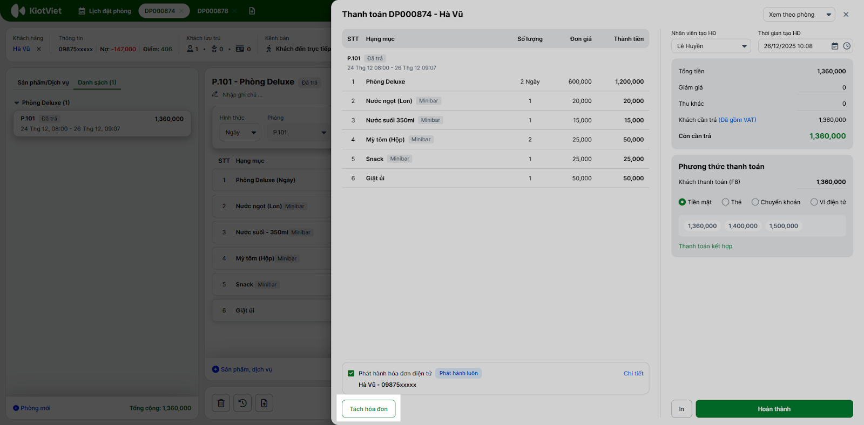Choose Chuyển khoản payment option
Image resolution: width=864 pixels, height=425 pixels.
[x=755, y=202]
